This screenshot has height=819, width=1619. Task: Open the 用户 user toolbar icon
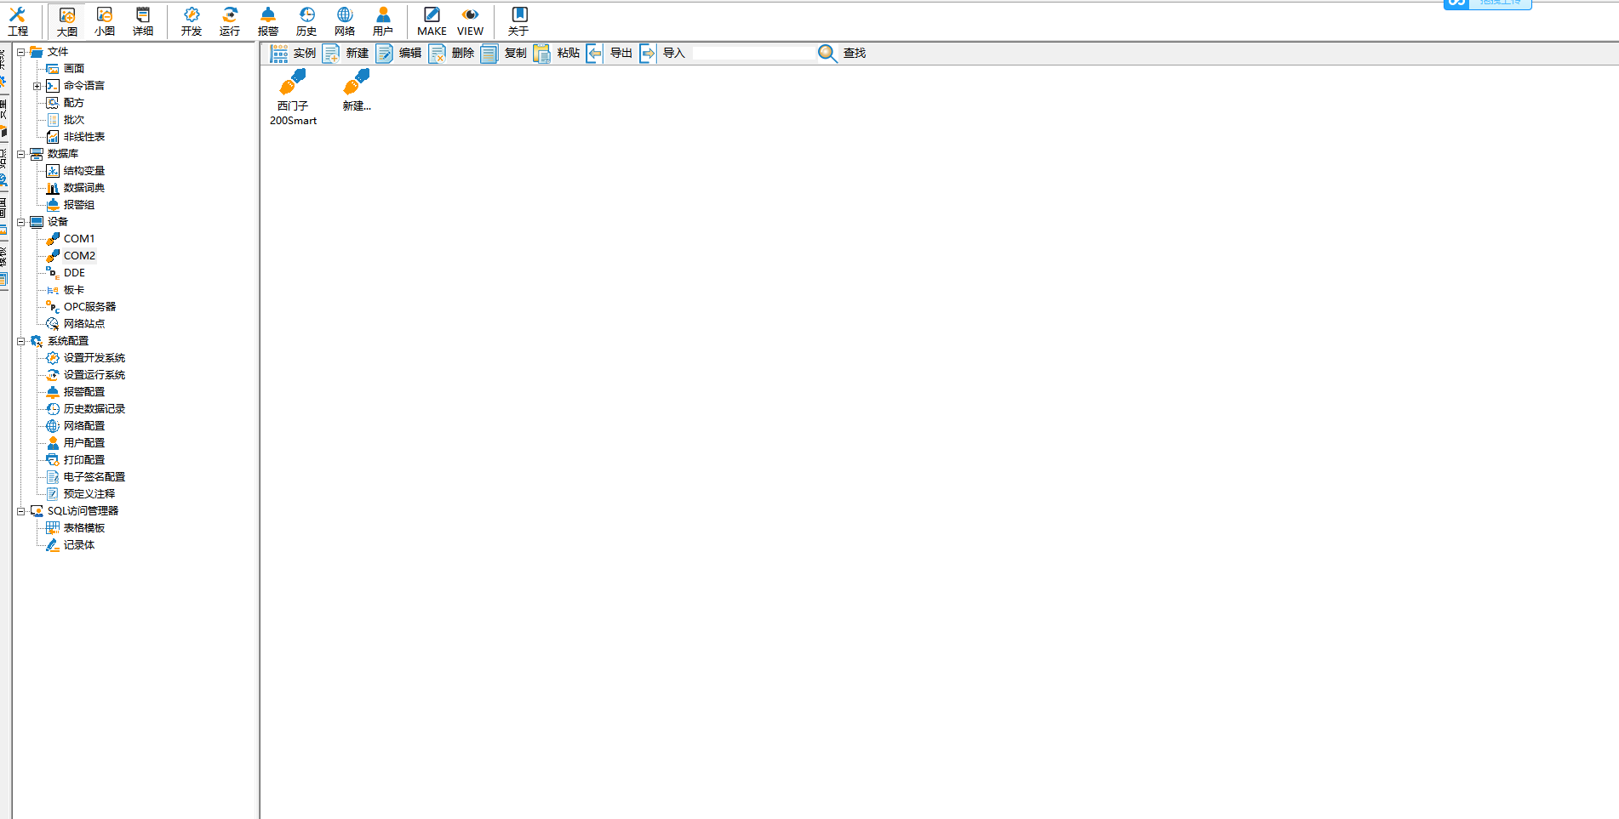[383, 21]
